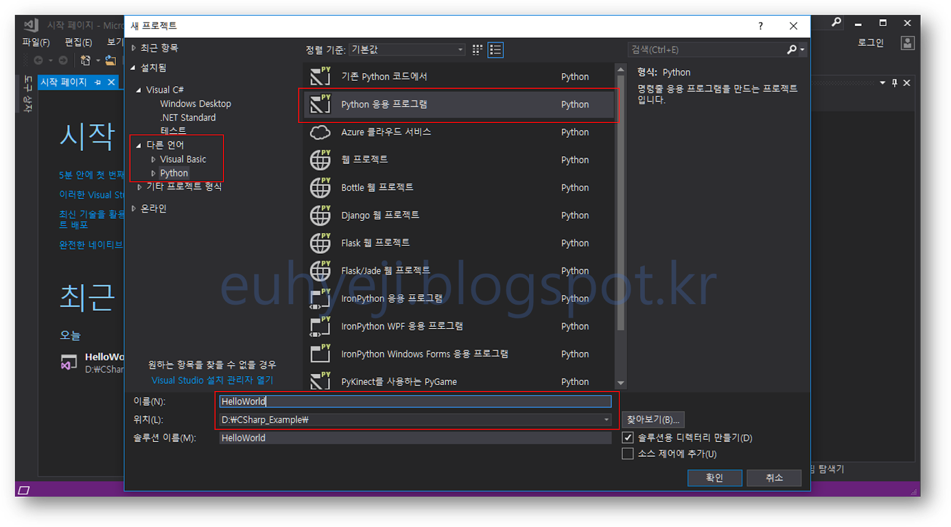Choose the 'Flask/Jade 웹 프로젝트' icon

point(320,270)
